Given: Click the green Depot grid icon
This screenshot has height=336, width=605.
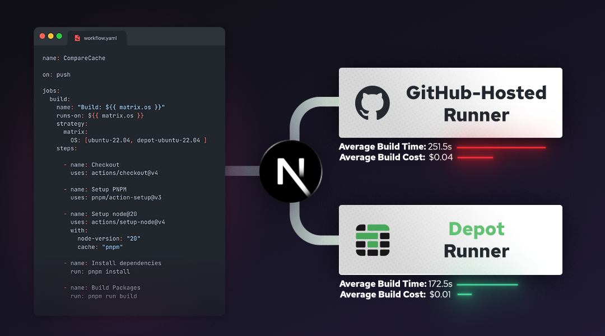Looking at the screenshot, I should (373, 240).
